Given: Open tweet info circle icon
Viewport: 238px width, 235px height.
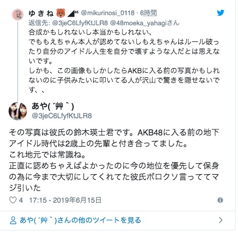Looking at the screenshot, I should tap(220, 200).
